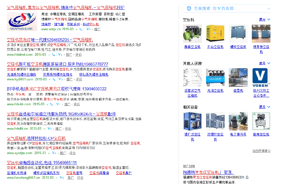Open dropdown arrow after www.hrb-hh.com date
The width and height of the screenshot is (284, 184).
(47, 104)
